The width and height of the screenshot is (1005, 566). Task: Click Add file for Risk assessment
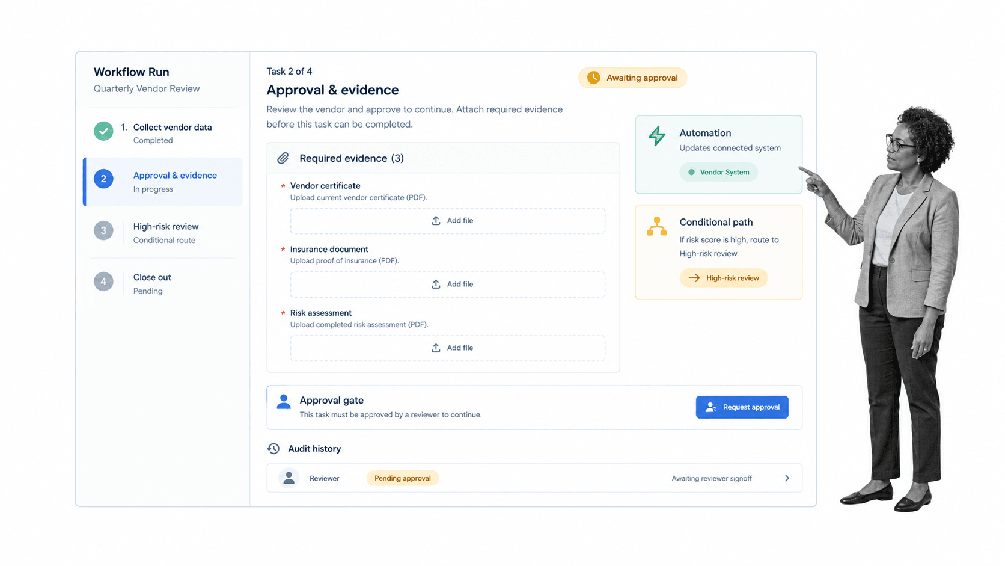448,348
